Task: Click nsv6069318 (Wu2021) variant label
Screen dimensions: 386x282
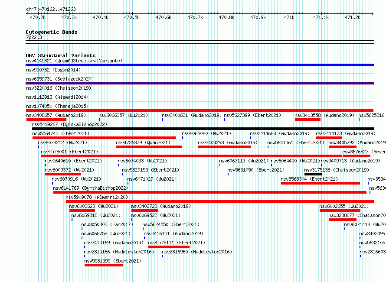Action: [96, 215]
